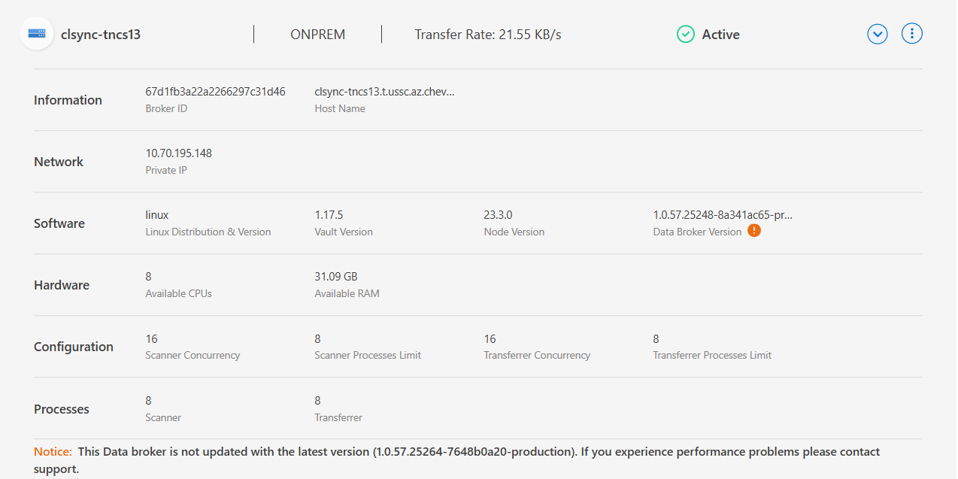The height and width of the screenshot is (479, 958).
Task: Expand the Data Broker Version truncated text
Action: pyautogui.click(x=722, y=214)
